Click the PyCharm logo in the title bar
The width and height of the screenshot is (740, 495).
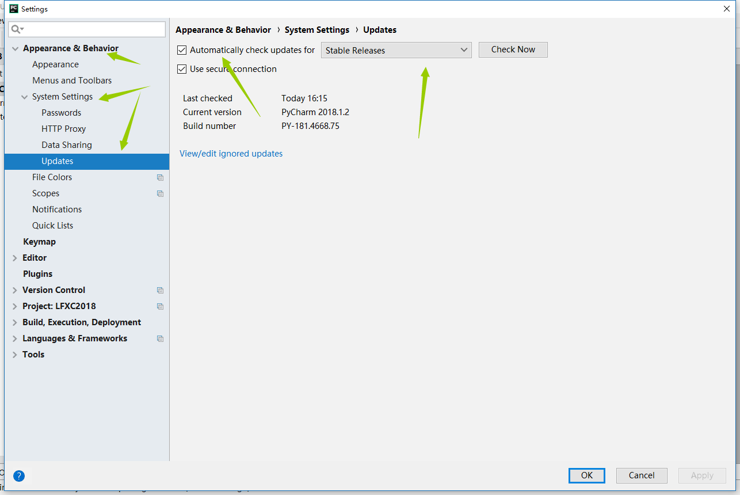(14, 9)
